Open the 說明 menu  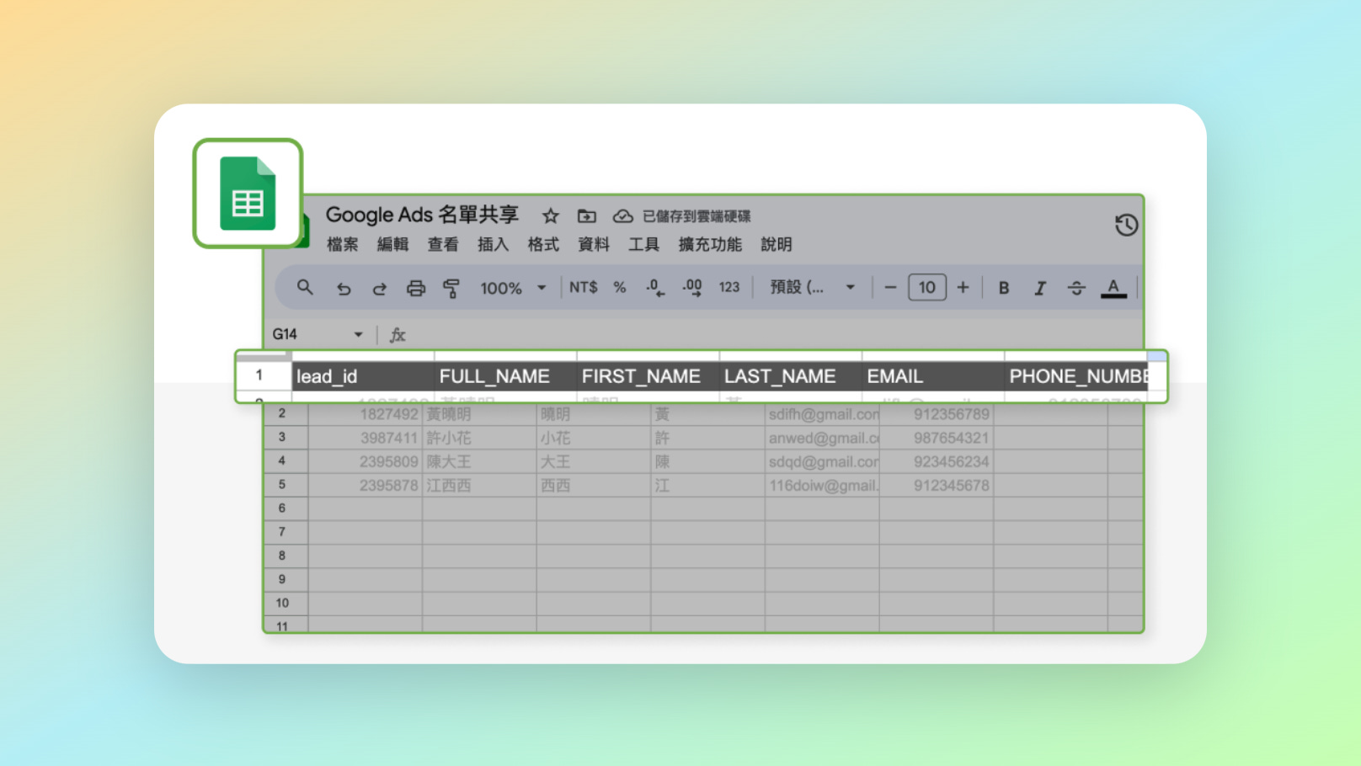click(x=777, y=244)
